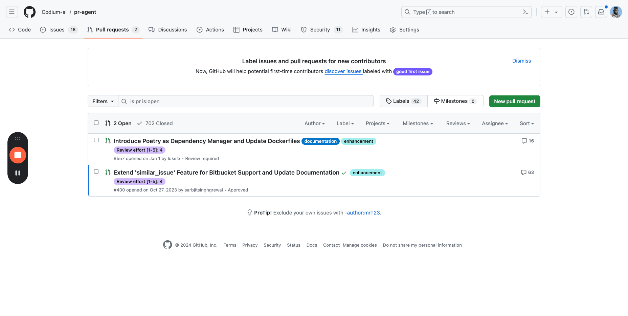
Task: Tick the checkbox for the Poetry pull request
Action: click(x=96, y=140)
